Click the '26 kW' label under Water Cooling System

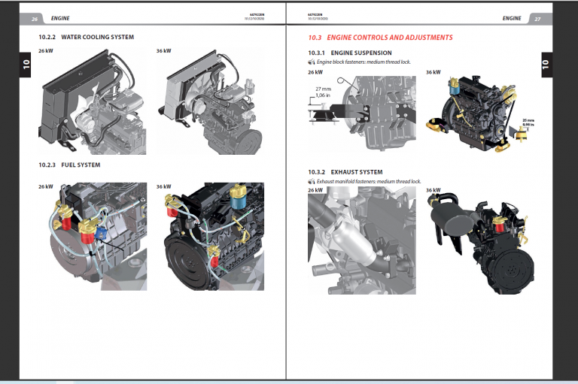(46, 51)
